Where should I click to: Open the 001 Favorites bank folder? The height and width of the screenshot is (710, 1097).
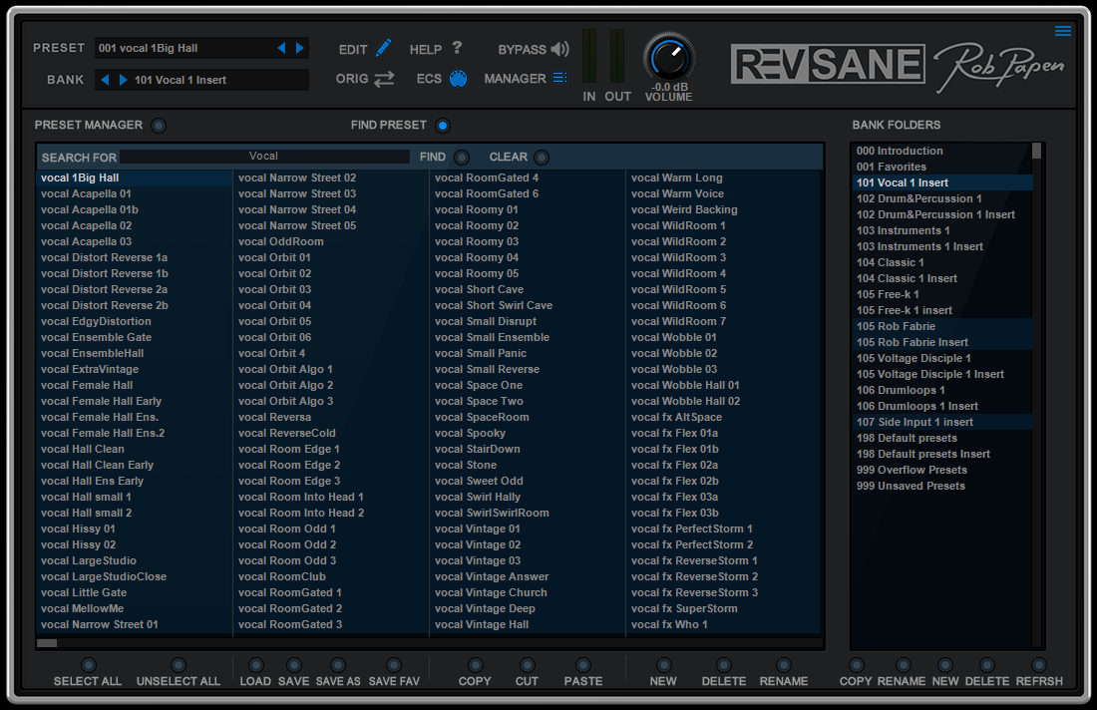(x=941, y=167)
